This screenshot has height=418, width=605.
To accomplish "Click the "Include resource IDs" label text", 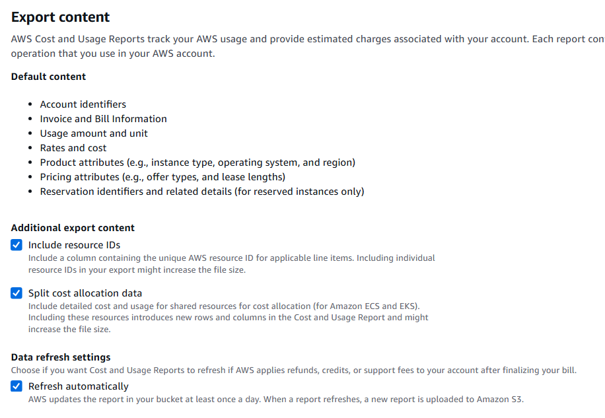I will point(74,245).
